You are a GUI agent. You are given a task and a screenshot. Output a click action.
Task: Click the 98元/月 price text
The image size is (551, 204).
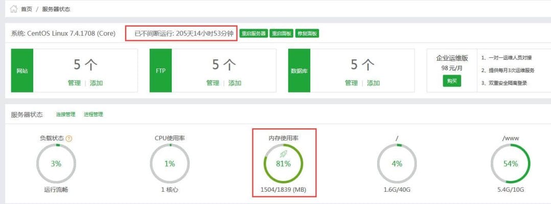click(x=452, y=68)
